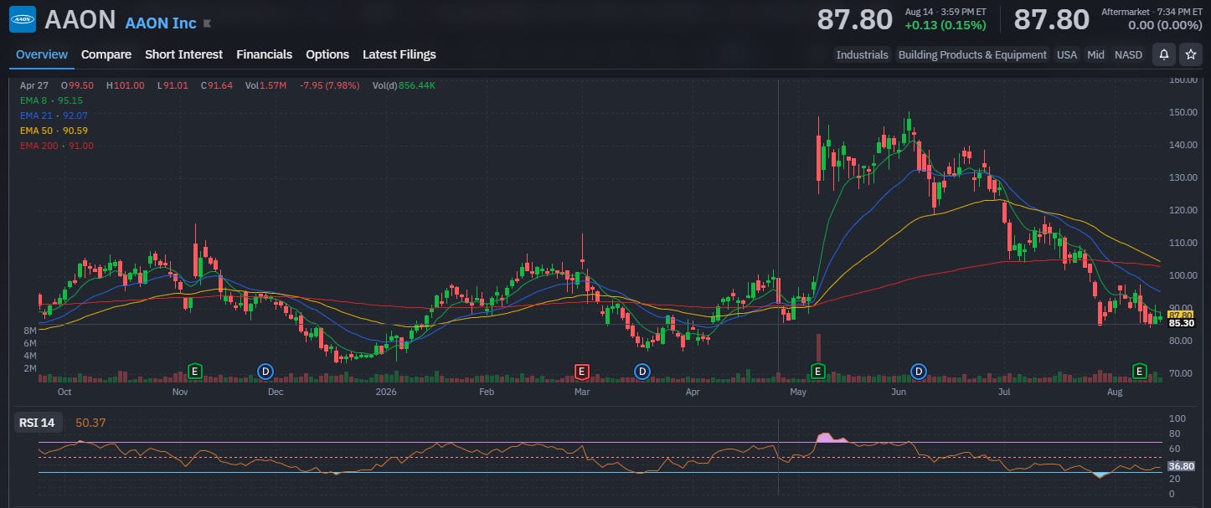
Task: Click the RSI value 50.37
Action: tap(90, 423)
